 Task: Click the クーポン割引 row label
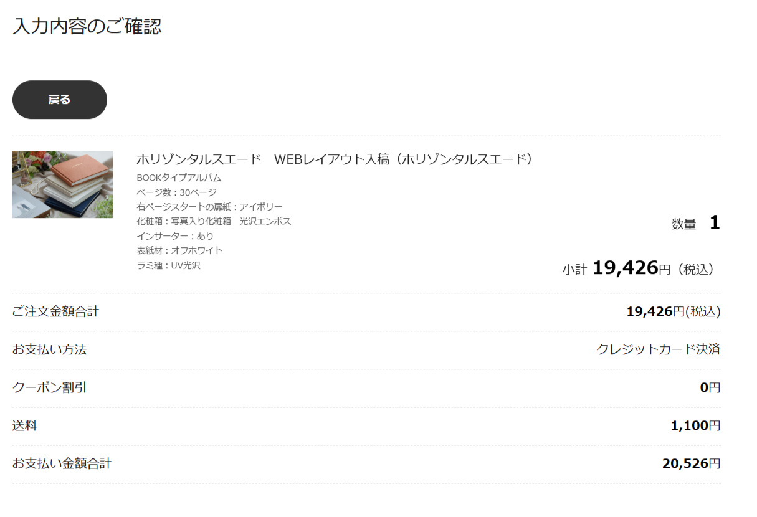tap(49, 388)
